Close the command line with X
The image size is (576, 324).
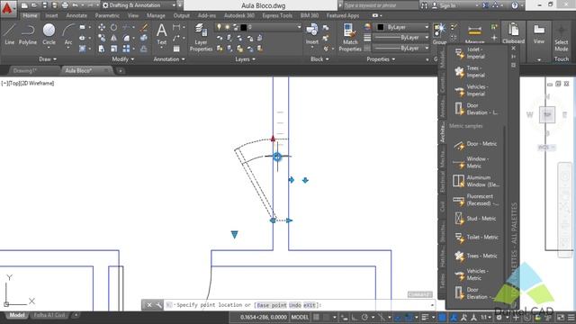[149, 305]
